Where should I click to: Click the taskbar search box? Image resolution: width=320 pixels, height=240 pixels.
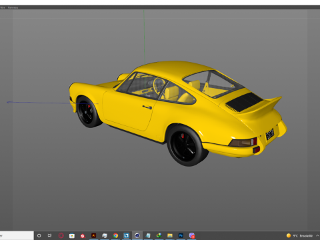click(17, 235)
